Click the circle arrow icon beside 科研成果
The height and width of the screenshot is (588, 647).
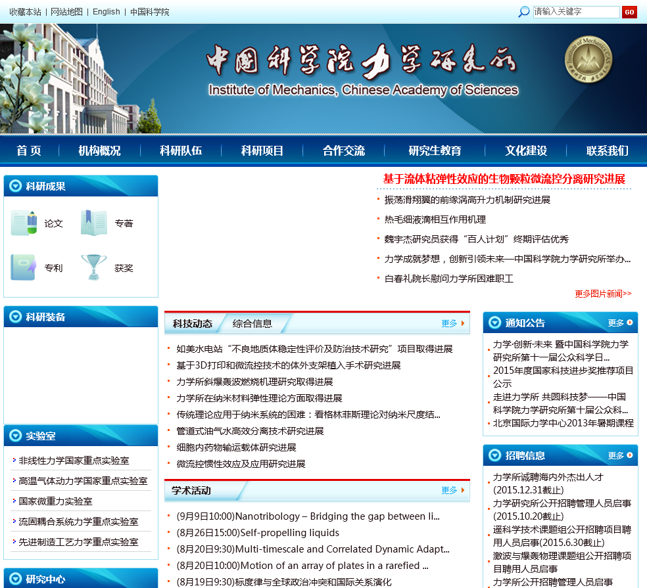click(x=16, y=186)
